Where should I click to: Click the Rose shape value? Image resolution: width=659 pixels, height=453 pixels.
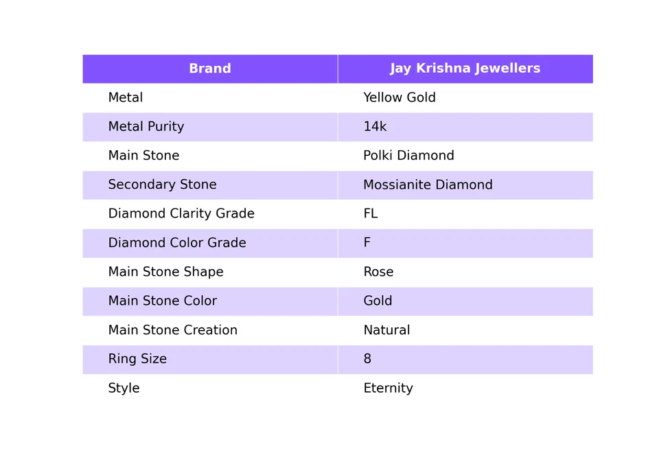378,272
